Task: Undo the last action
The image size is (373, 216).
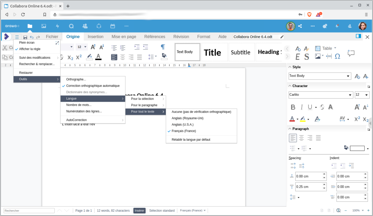Action: (32, 37)
